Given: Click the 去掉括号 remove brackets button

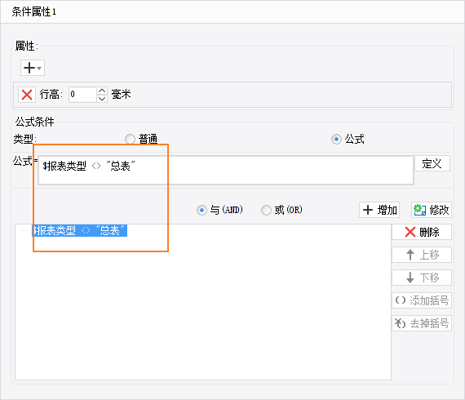Looking at the screenshot, I should click(x=422, y=323).
